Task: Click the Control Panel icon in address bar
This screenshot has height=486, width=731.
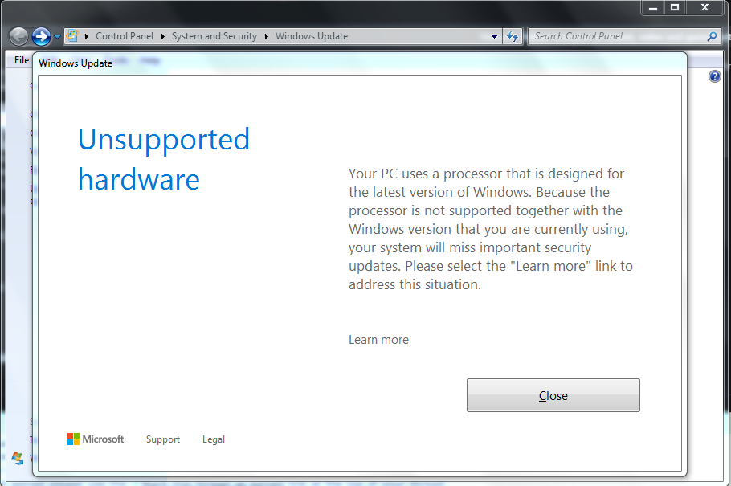Action: (x=72, y=36)
